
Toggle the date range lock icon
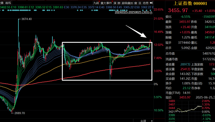coord(151,13)
